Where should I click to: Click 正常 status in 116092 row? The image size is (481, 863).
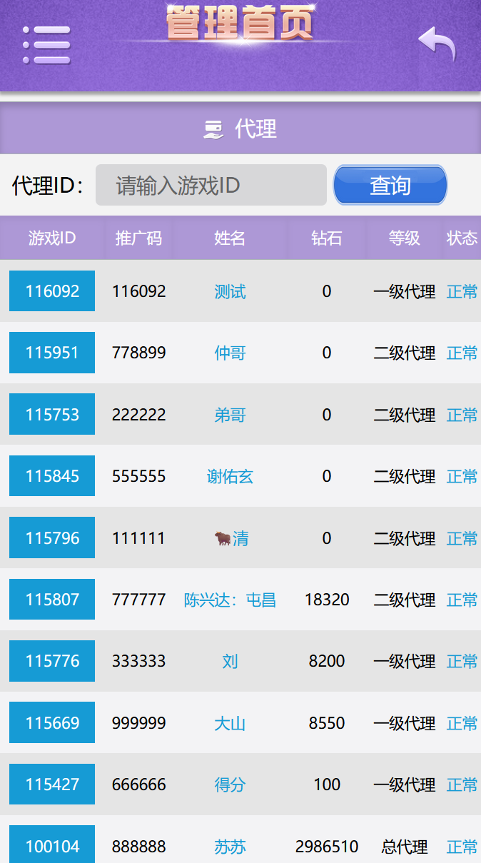pos(462,291)
